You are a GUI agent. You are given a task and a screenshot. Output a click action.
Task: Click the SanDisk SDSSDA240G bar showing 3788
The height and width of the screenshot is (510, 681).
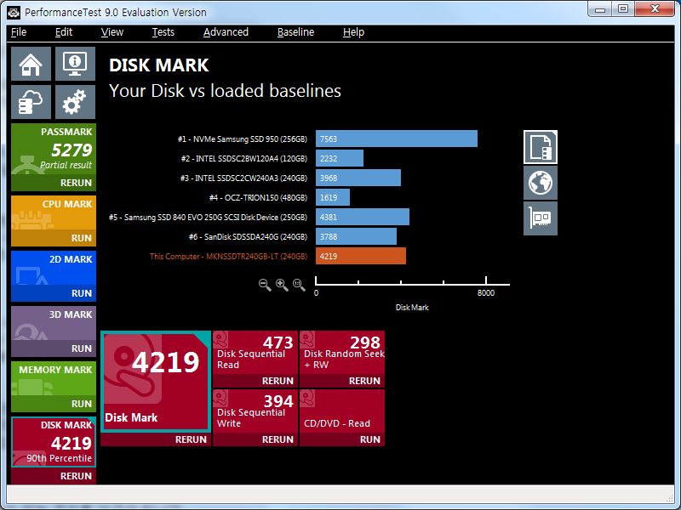[x=356, y=236]
